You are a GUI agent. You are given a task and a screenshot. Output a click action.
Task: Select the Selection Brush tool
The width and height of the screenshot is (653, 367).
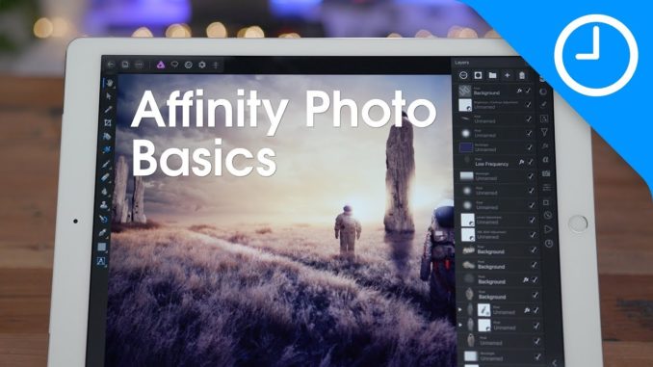pyautogui.click(x=107, y=136)
